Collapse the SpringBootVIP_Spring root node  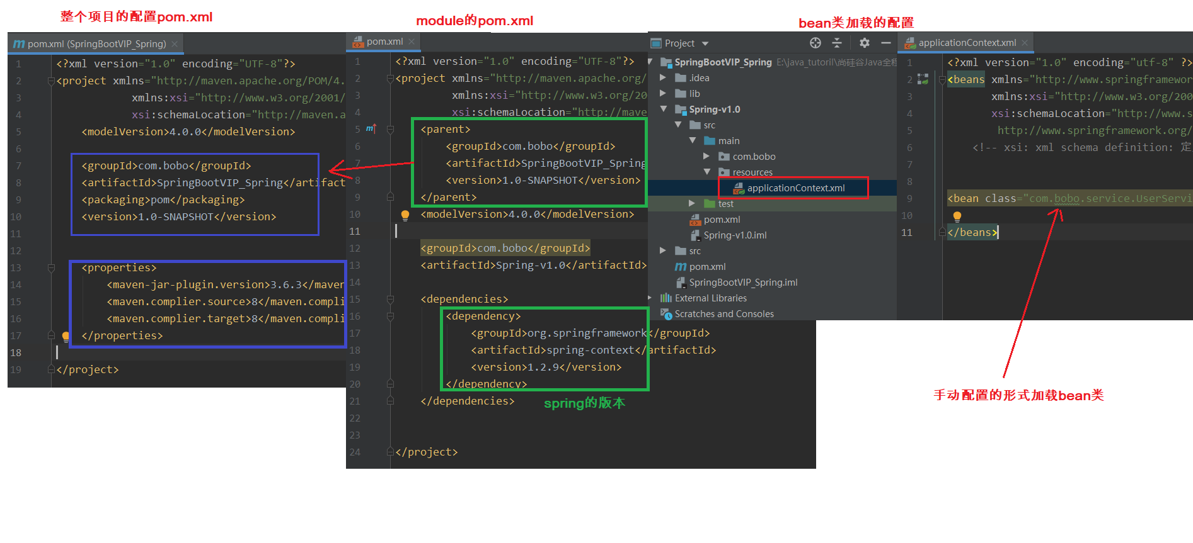(650, 62)
